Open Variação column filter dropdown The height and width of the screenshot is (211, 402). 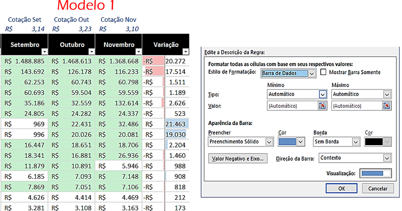click(186, 51)
